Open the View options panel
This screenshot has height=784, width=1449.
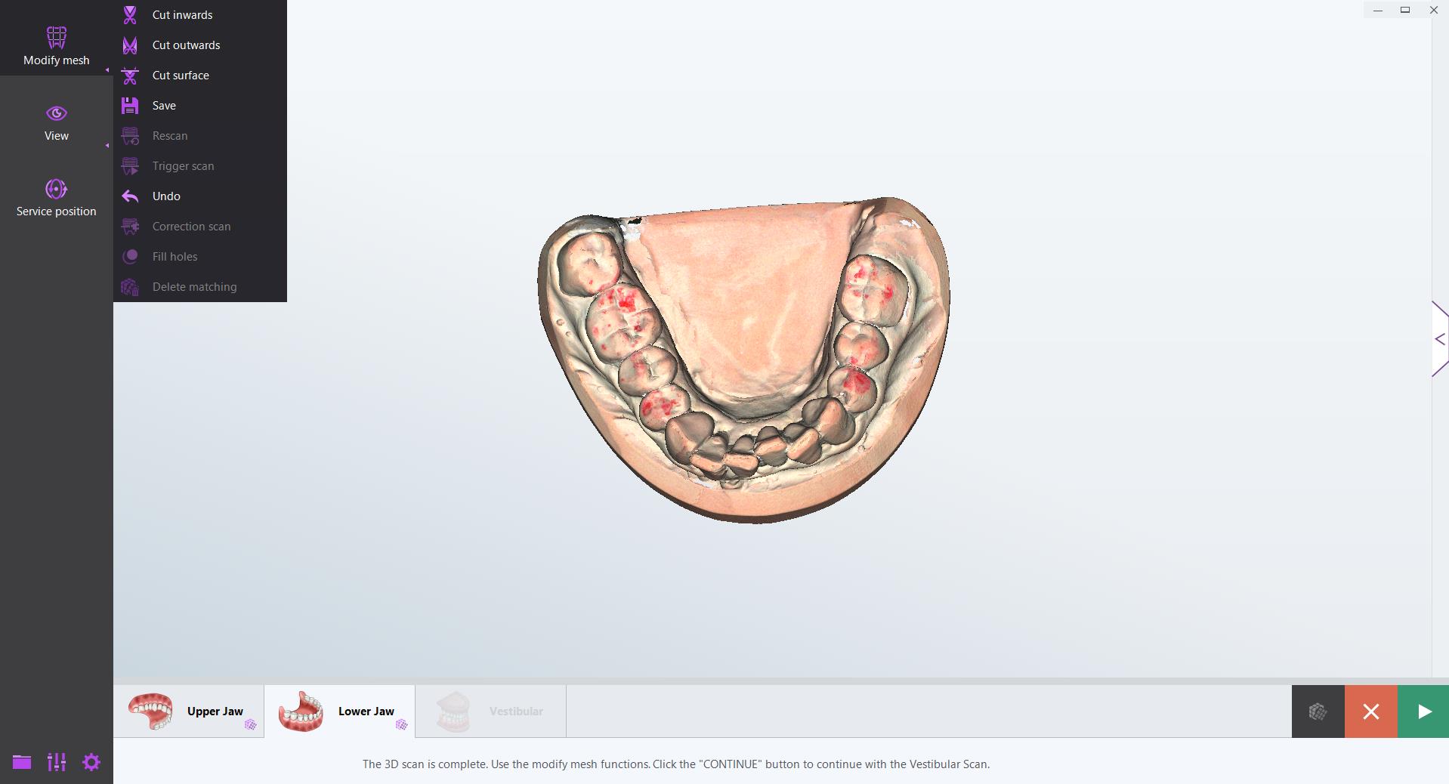55,122
